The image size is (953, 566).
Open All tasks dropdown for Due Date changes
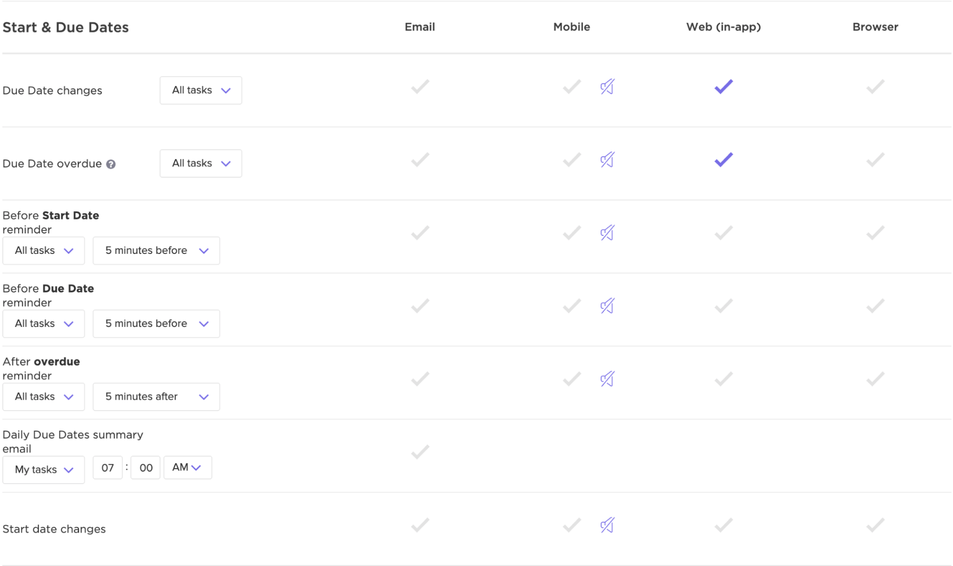point(201,91)
